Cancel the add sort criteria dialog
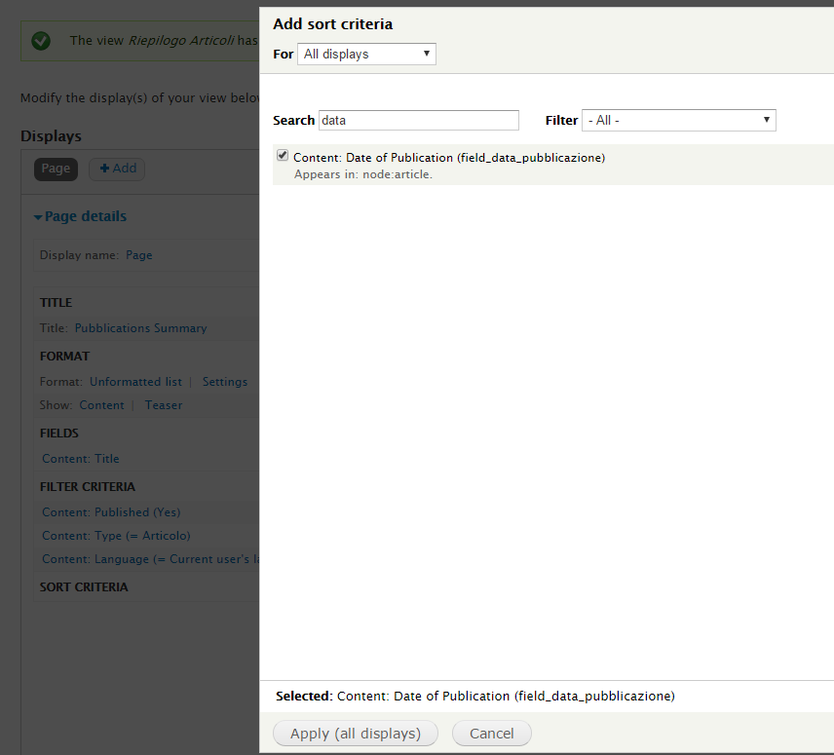This screenshot has width=834, height=755. (491, 734)
